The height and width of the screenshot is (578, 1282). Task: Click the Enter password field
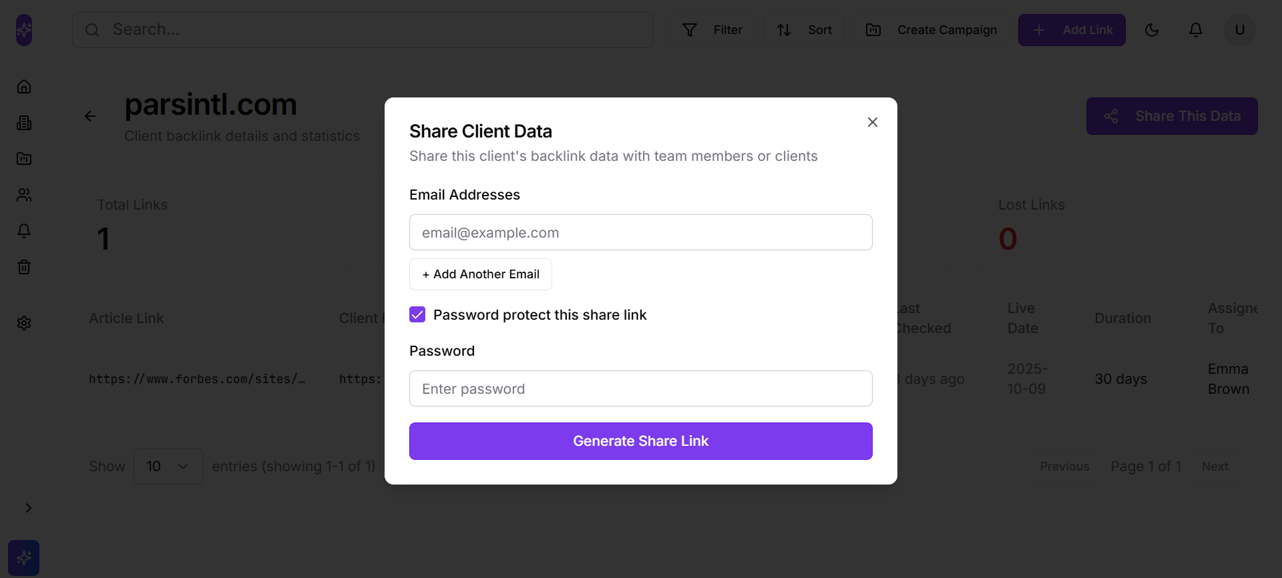640,388
